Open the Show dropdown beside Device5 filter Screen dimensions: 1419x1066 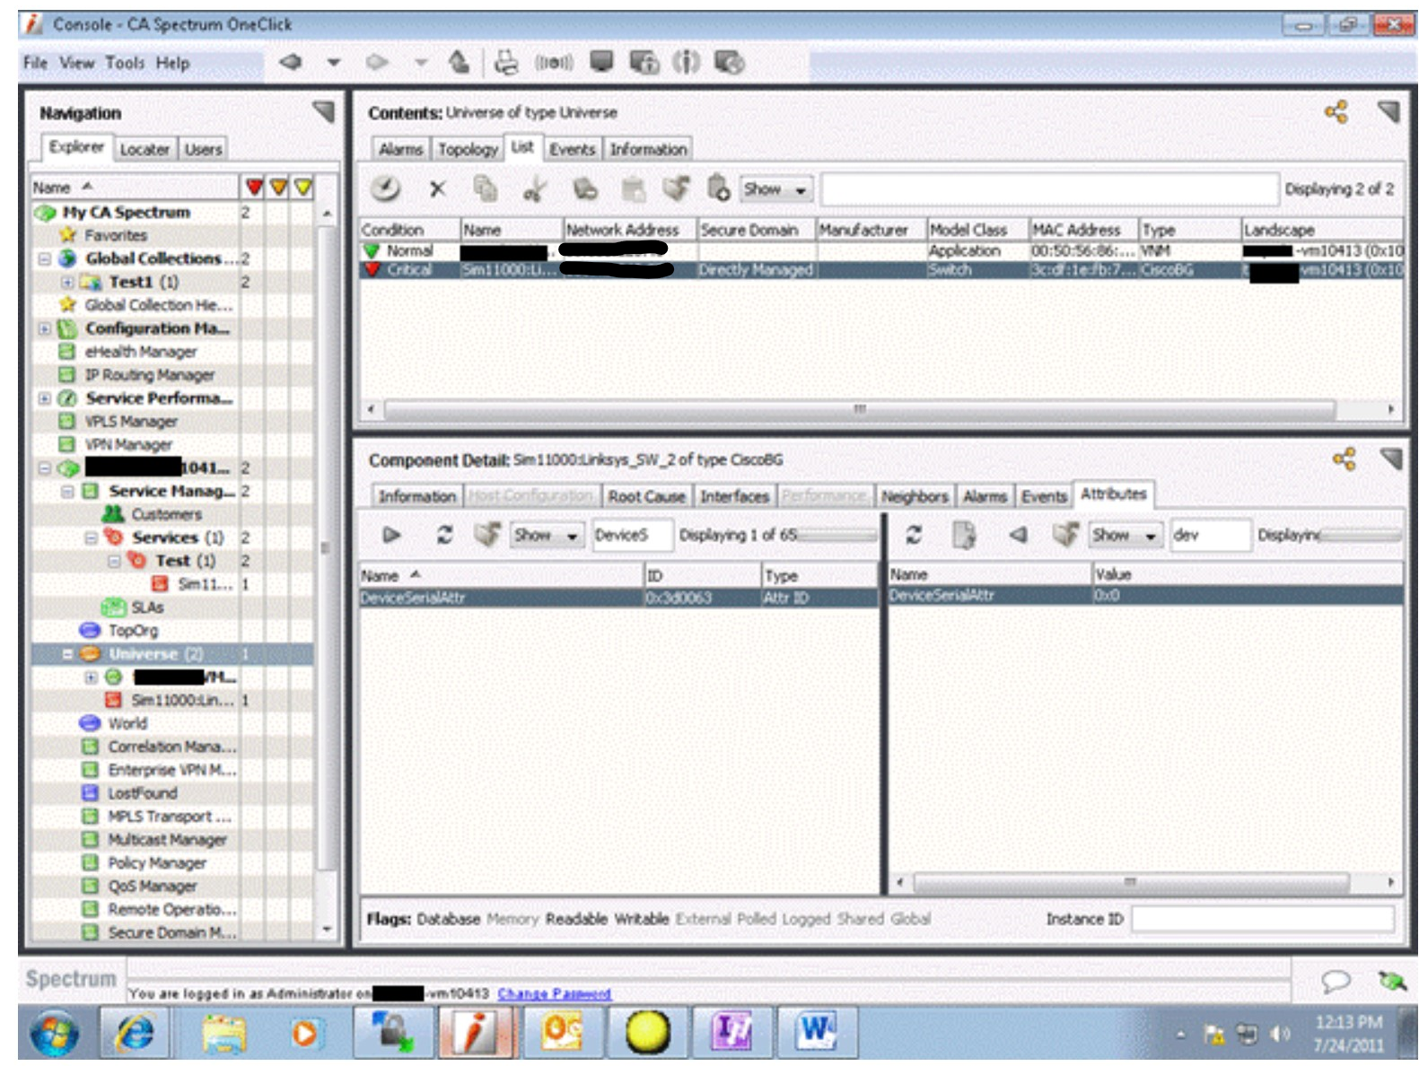(547, 536)
